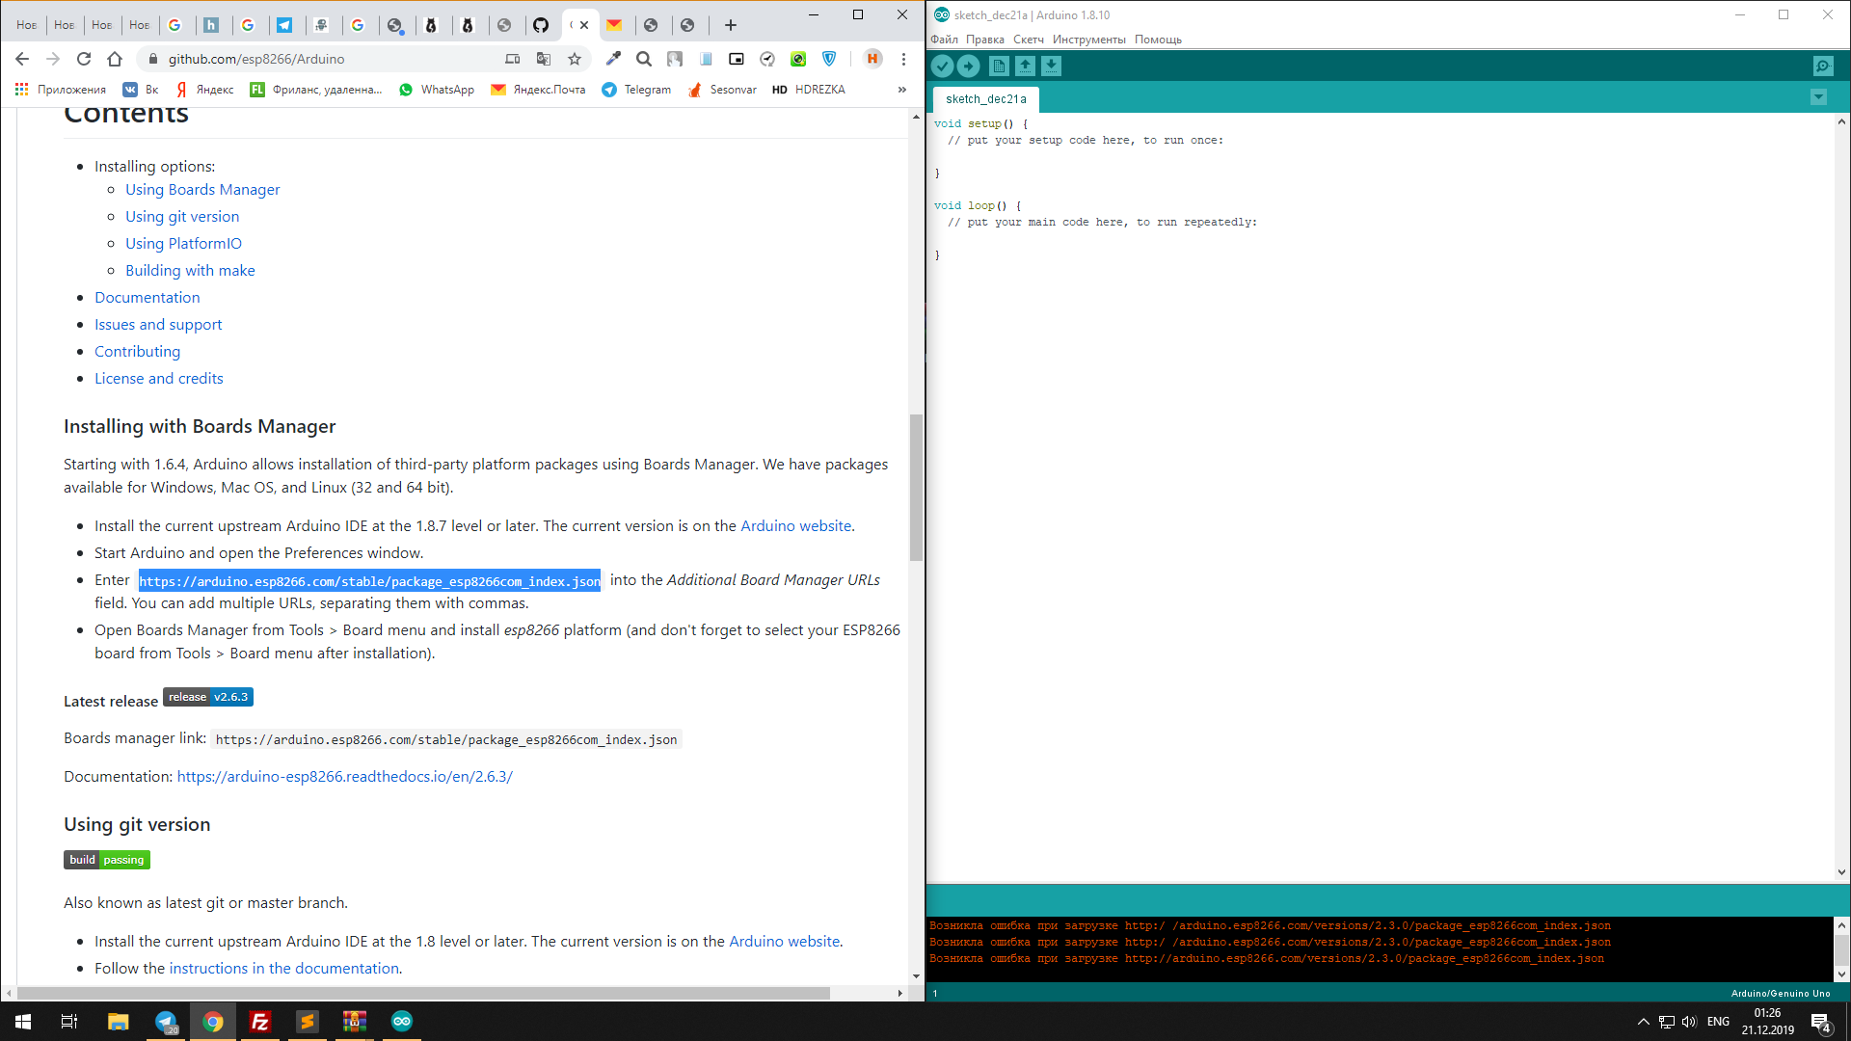
Task: Click the release v2.6.3 badge
Action: coord(208,697)
